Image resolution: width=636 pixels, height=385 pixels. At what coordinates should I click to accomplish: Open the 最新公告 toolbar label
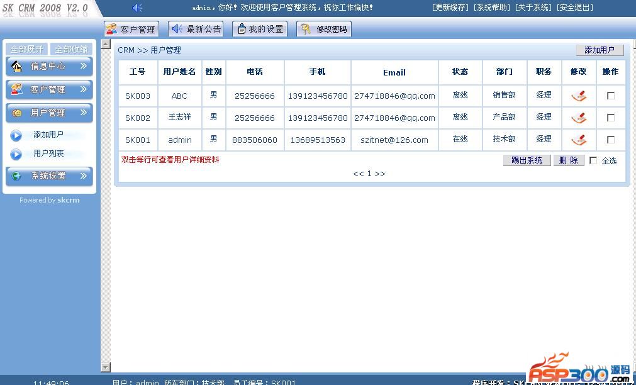pos(204,29)
